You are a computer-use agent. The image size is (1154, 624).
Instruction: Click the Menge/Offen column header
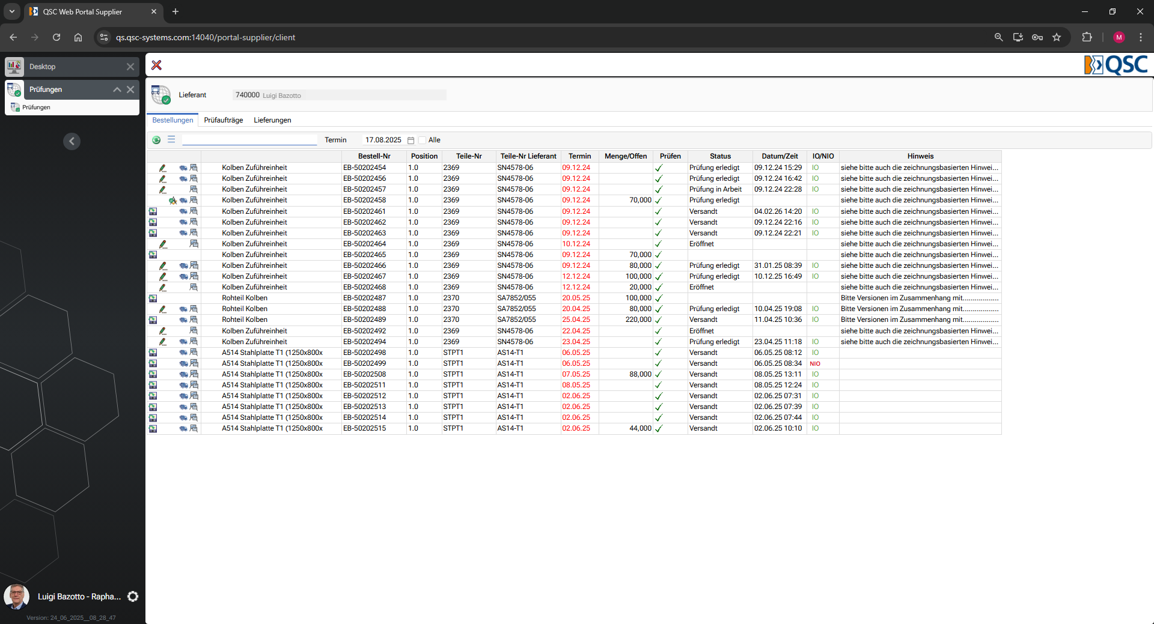click(626, 156)
